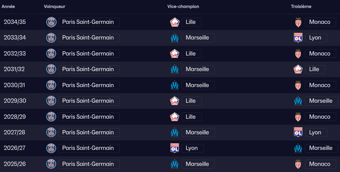Sort by the Année column header
The image size is (340, 172).
pos(9,7)
